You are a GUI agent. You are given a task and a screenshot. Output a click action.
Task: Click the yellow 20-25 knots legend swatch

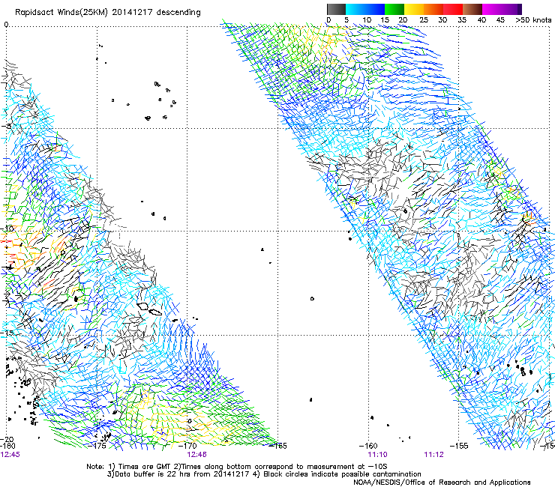tap(414, 9)
